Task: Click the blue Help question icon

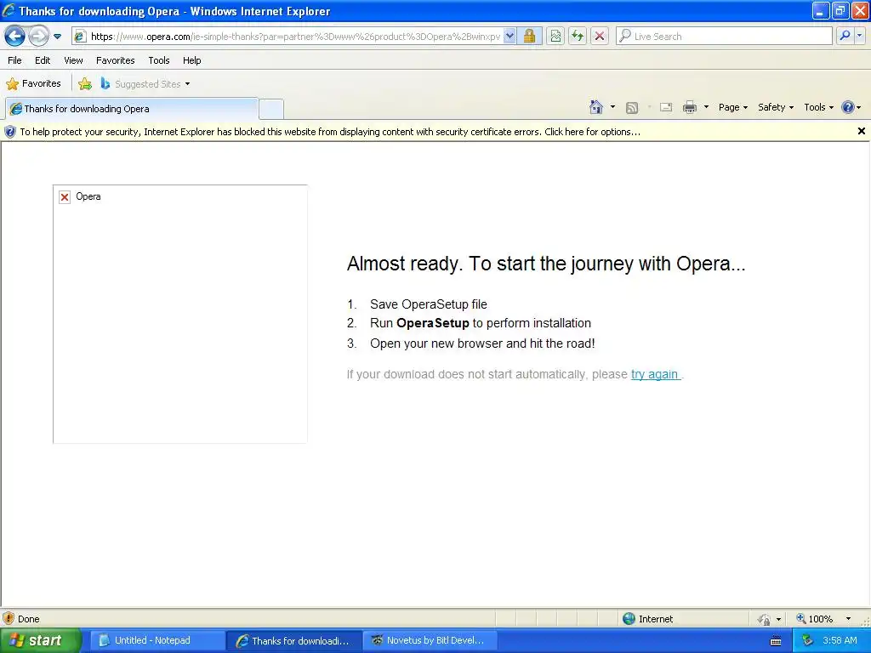Action: [x=848, y=107]
